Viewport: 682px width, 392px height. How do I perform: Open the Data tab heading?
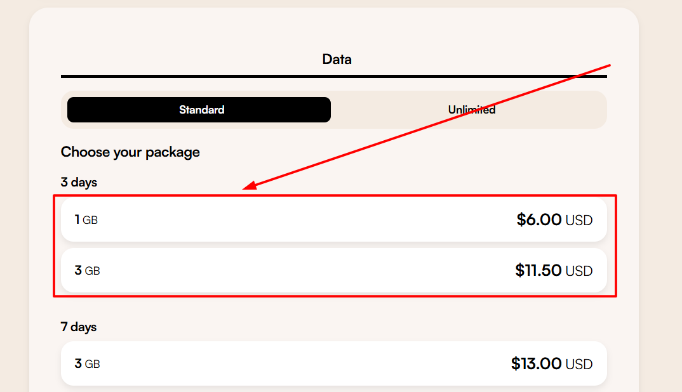[x=337, y=60]
